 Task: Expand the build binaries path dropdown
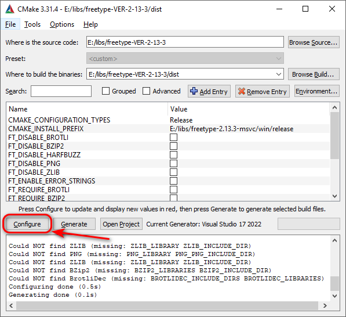coord(278,74)
